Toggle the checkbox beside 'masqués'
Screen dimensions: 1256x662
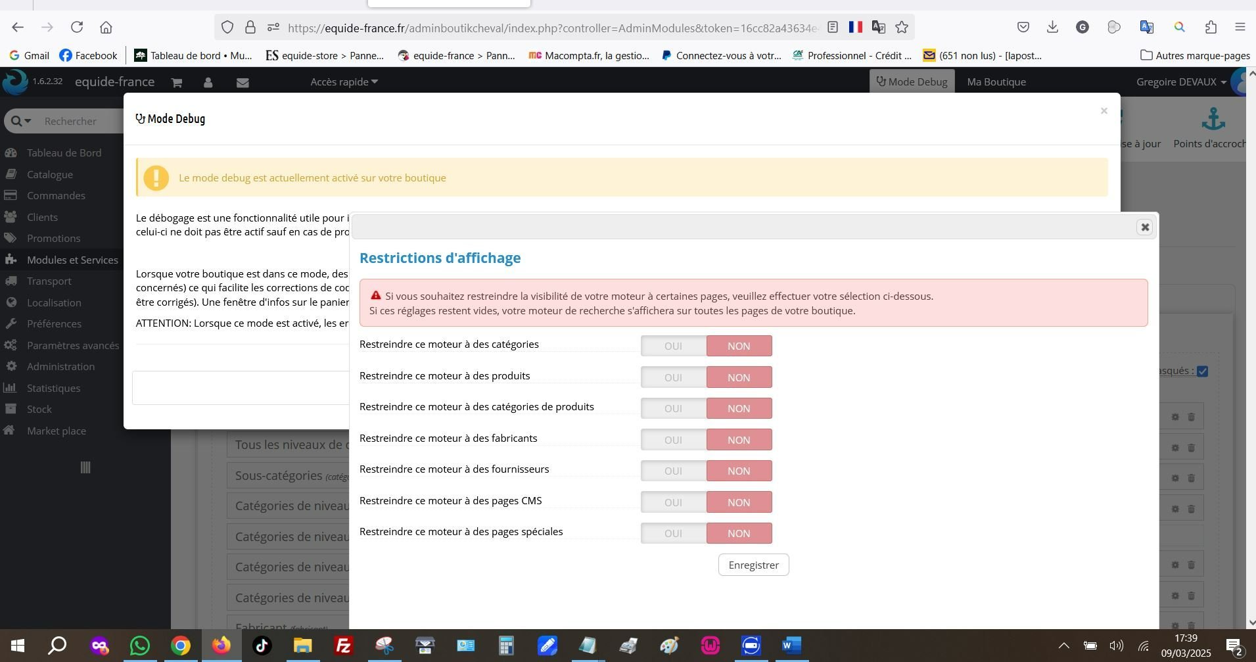coord(1202,371)
